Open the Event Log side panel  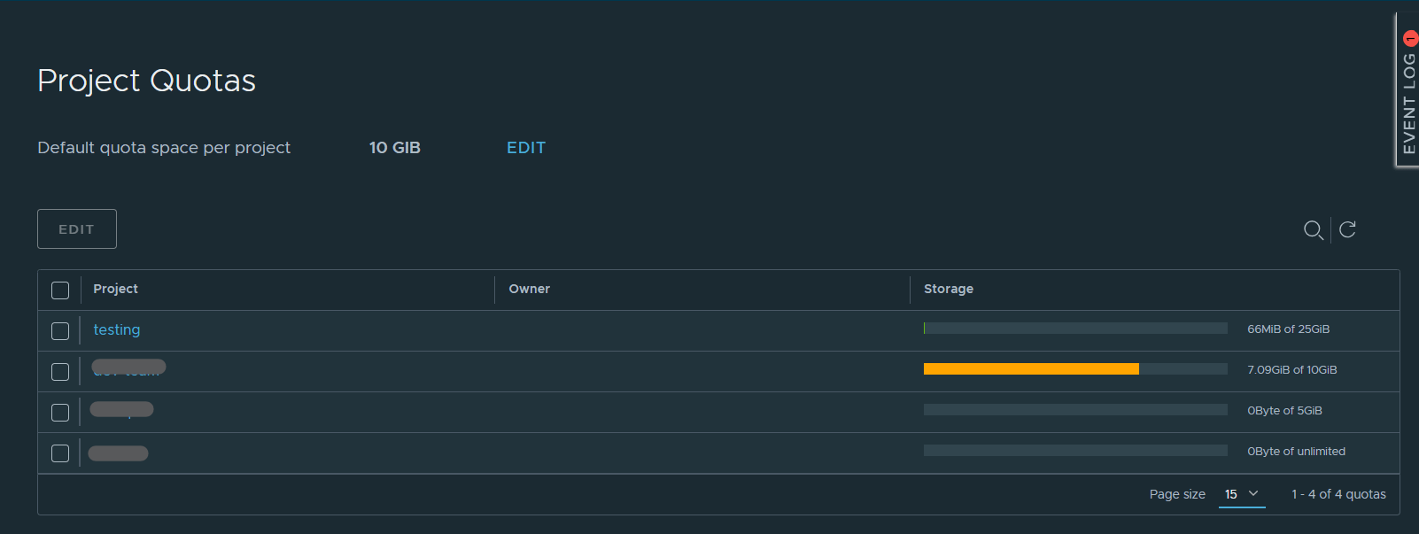pyautogui.click(x=1408, y=102)
